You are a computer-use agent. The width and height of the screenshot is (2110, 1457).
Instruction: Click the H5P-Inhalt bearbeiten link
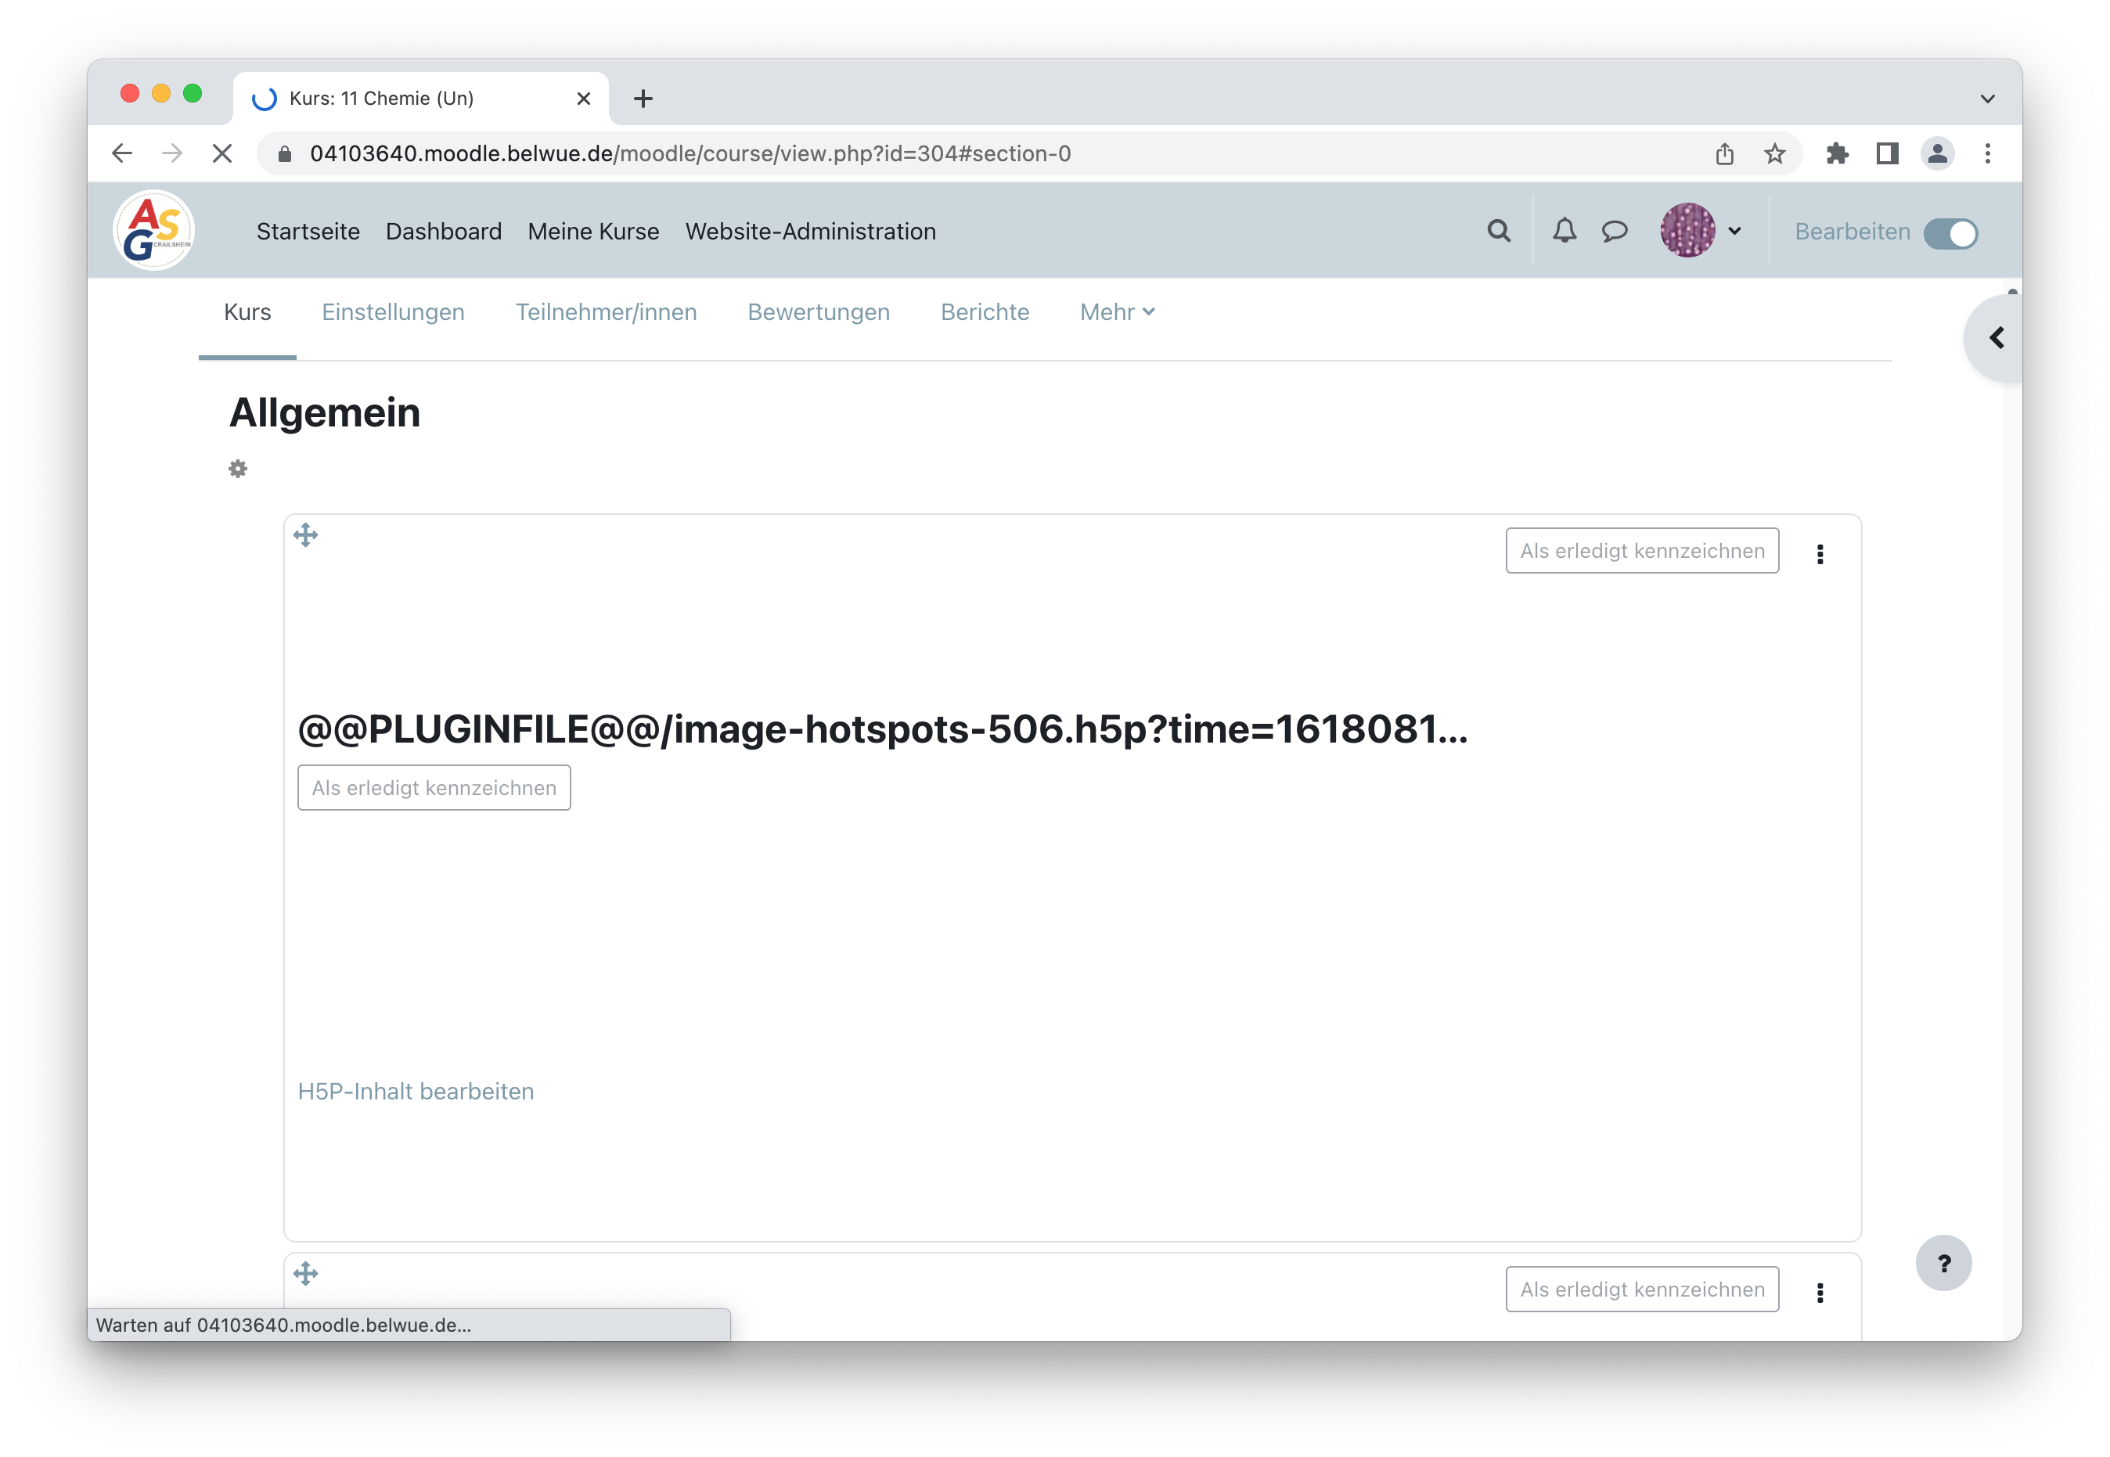tap(416, 1091)
